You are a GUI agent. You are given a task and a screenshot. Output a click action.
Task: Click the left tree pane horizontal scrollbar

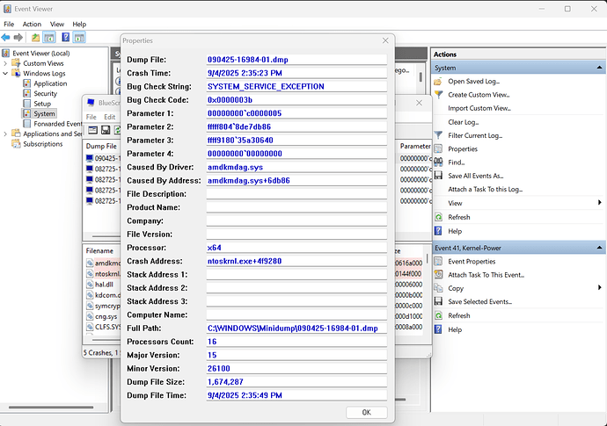pyautogui.click(x=51, y=407)
